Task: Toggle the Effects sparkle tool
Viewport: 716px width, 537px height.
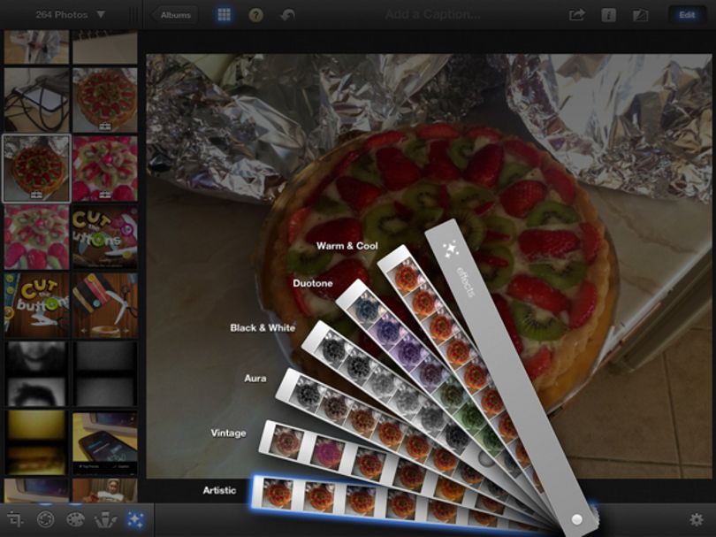Action: [x=135, y=519]
